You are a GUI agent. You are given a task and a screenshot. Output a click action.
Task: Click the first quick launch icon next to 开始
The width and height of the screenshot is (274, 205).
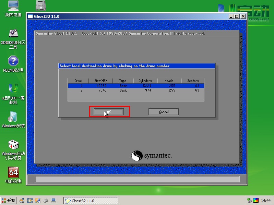[x=22, y=201]
